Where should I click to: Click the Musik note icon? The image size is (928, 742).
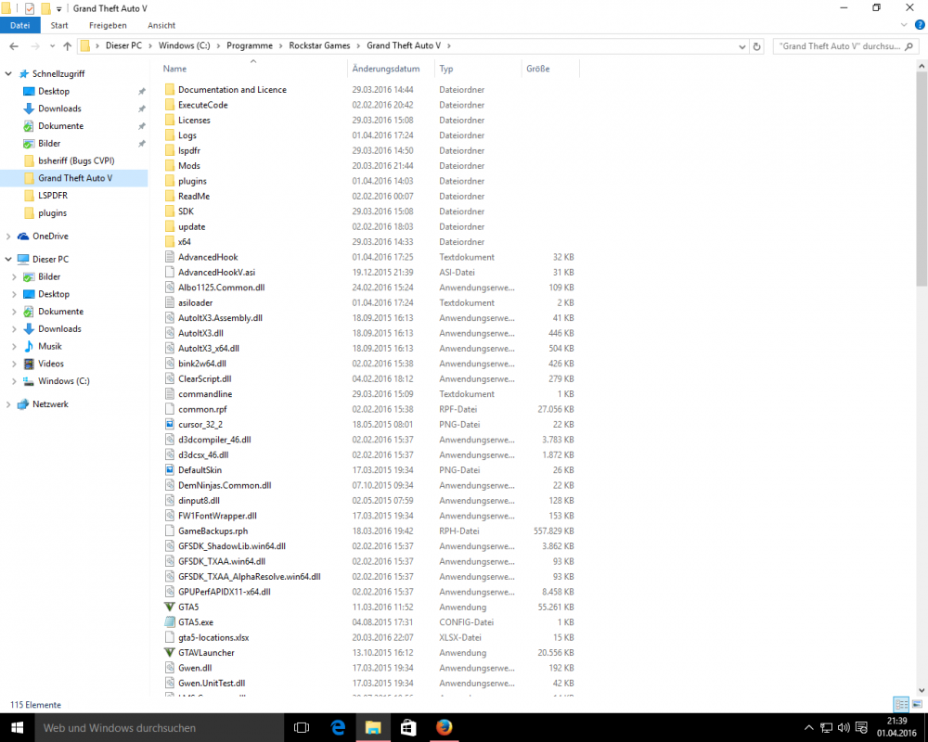click(29, 346)
